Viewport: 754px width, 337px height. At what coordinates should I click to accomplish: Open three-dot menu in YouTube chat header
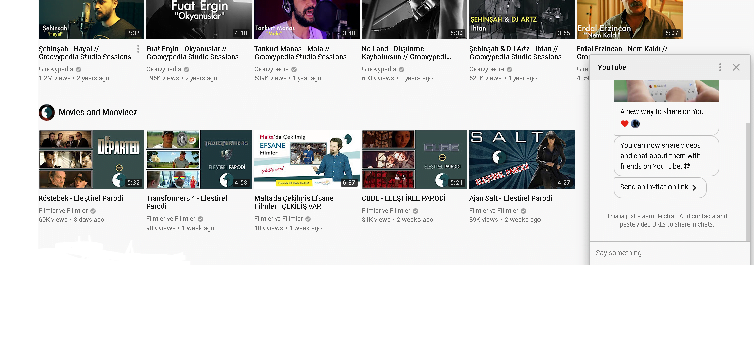720,67
